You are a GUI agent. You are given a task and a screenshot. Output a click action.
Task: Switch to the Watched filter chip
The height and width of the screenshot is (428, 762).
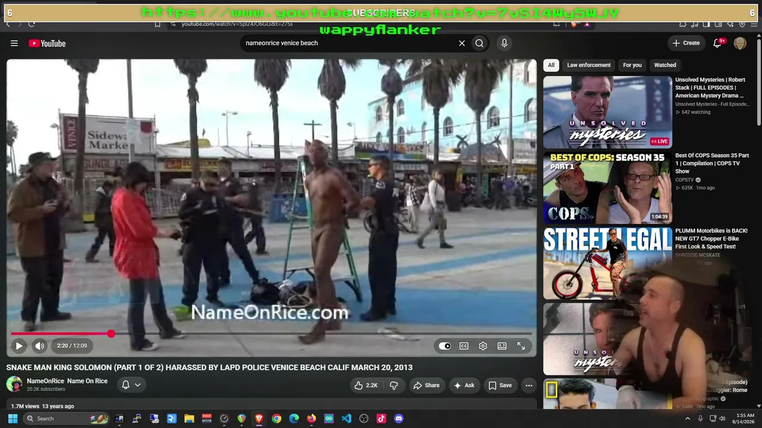coord(665,65)
